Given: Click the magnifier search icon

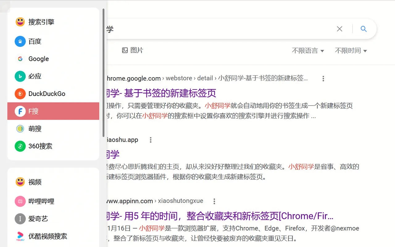Looking at the screenshot, I should (x=364, y=28).
